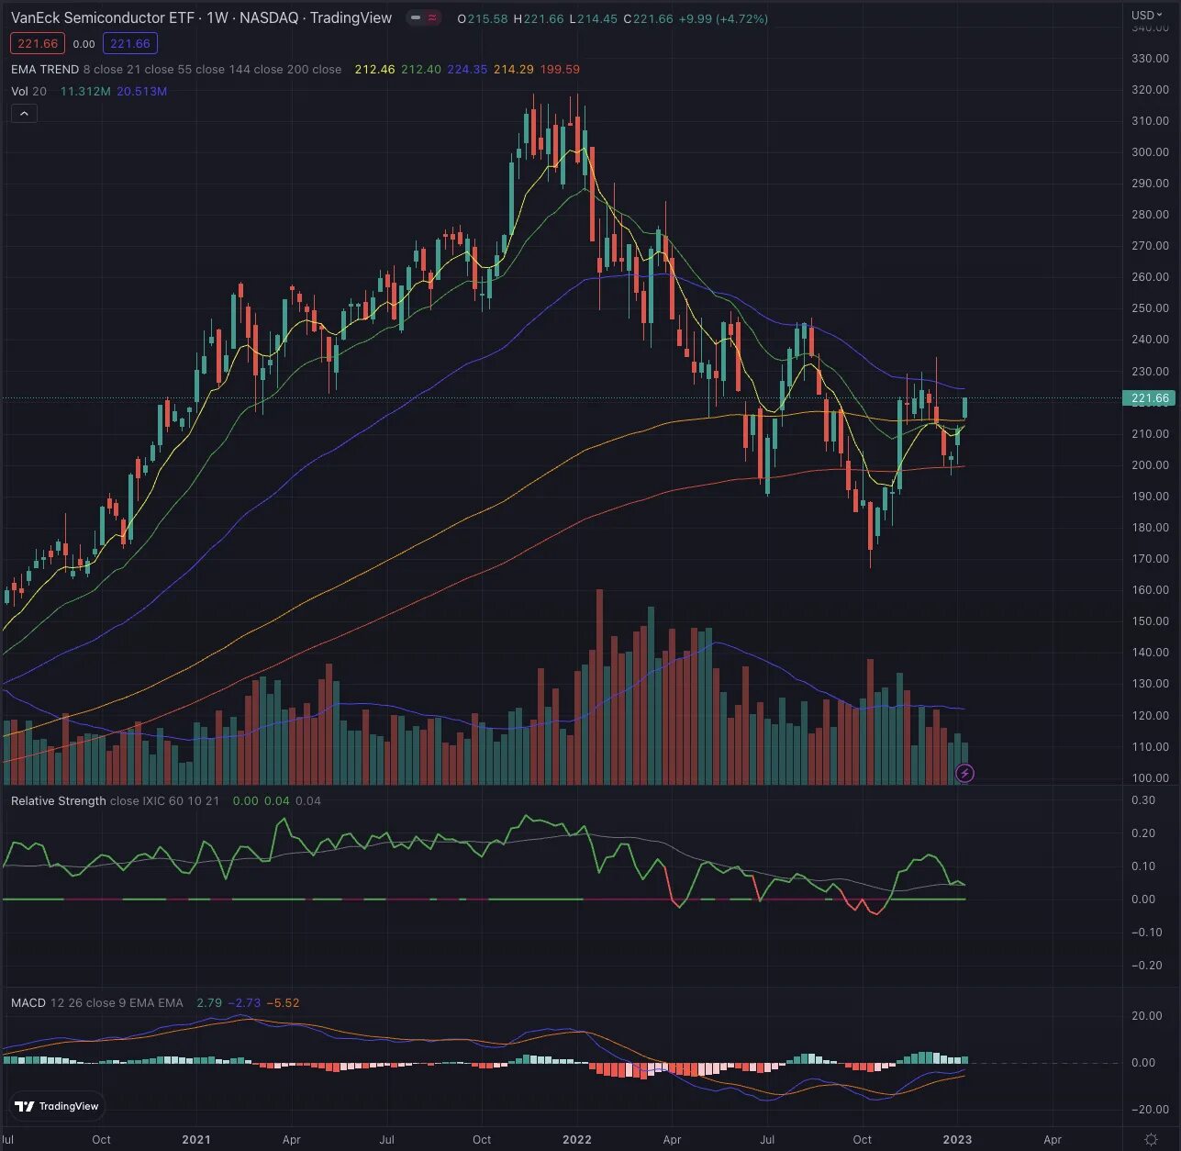The image size is (1181, 1151).
Task: Click the 2021 label on the time axis
Action: 196,1139
